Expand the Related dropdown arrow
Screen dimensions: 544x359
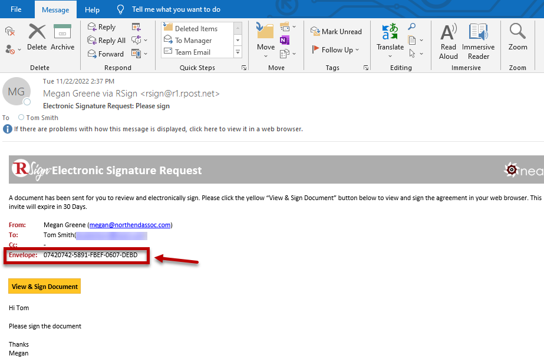pos(421,40)
